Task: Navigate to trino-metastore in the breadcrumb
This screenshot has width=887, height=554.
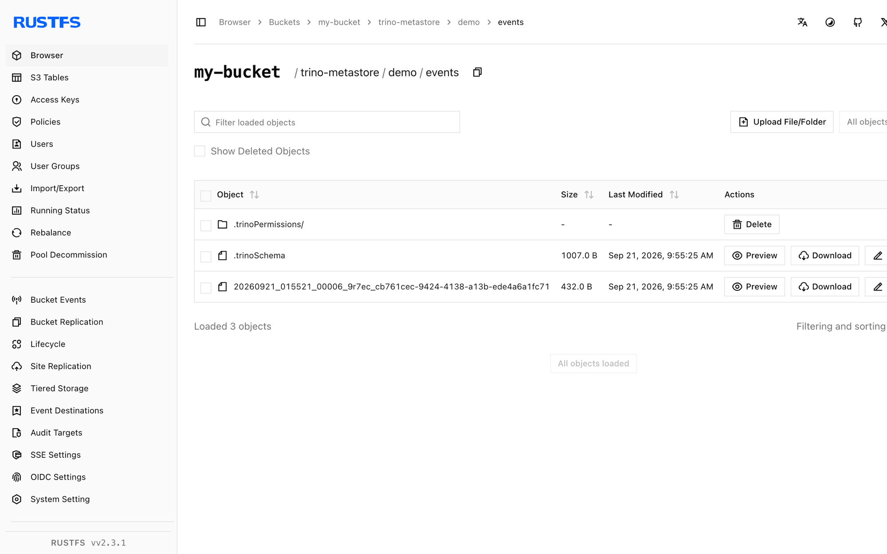Action: [x=408, y=22]
